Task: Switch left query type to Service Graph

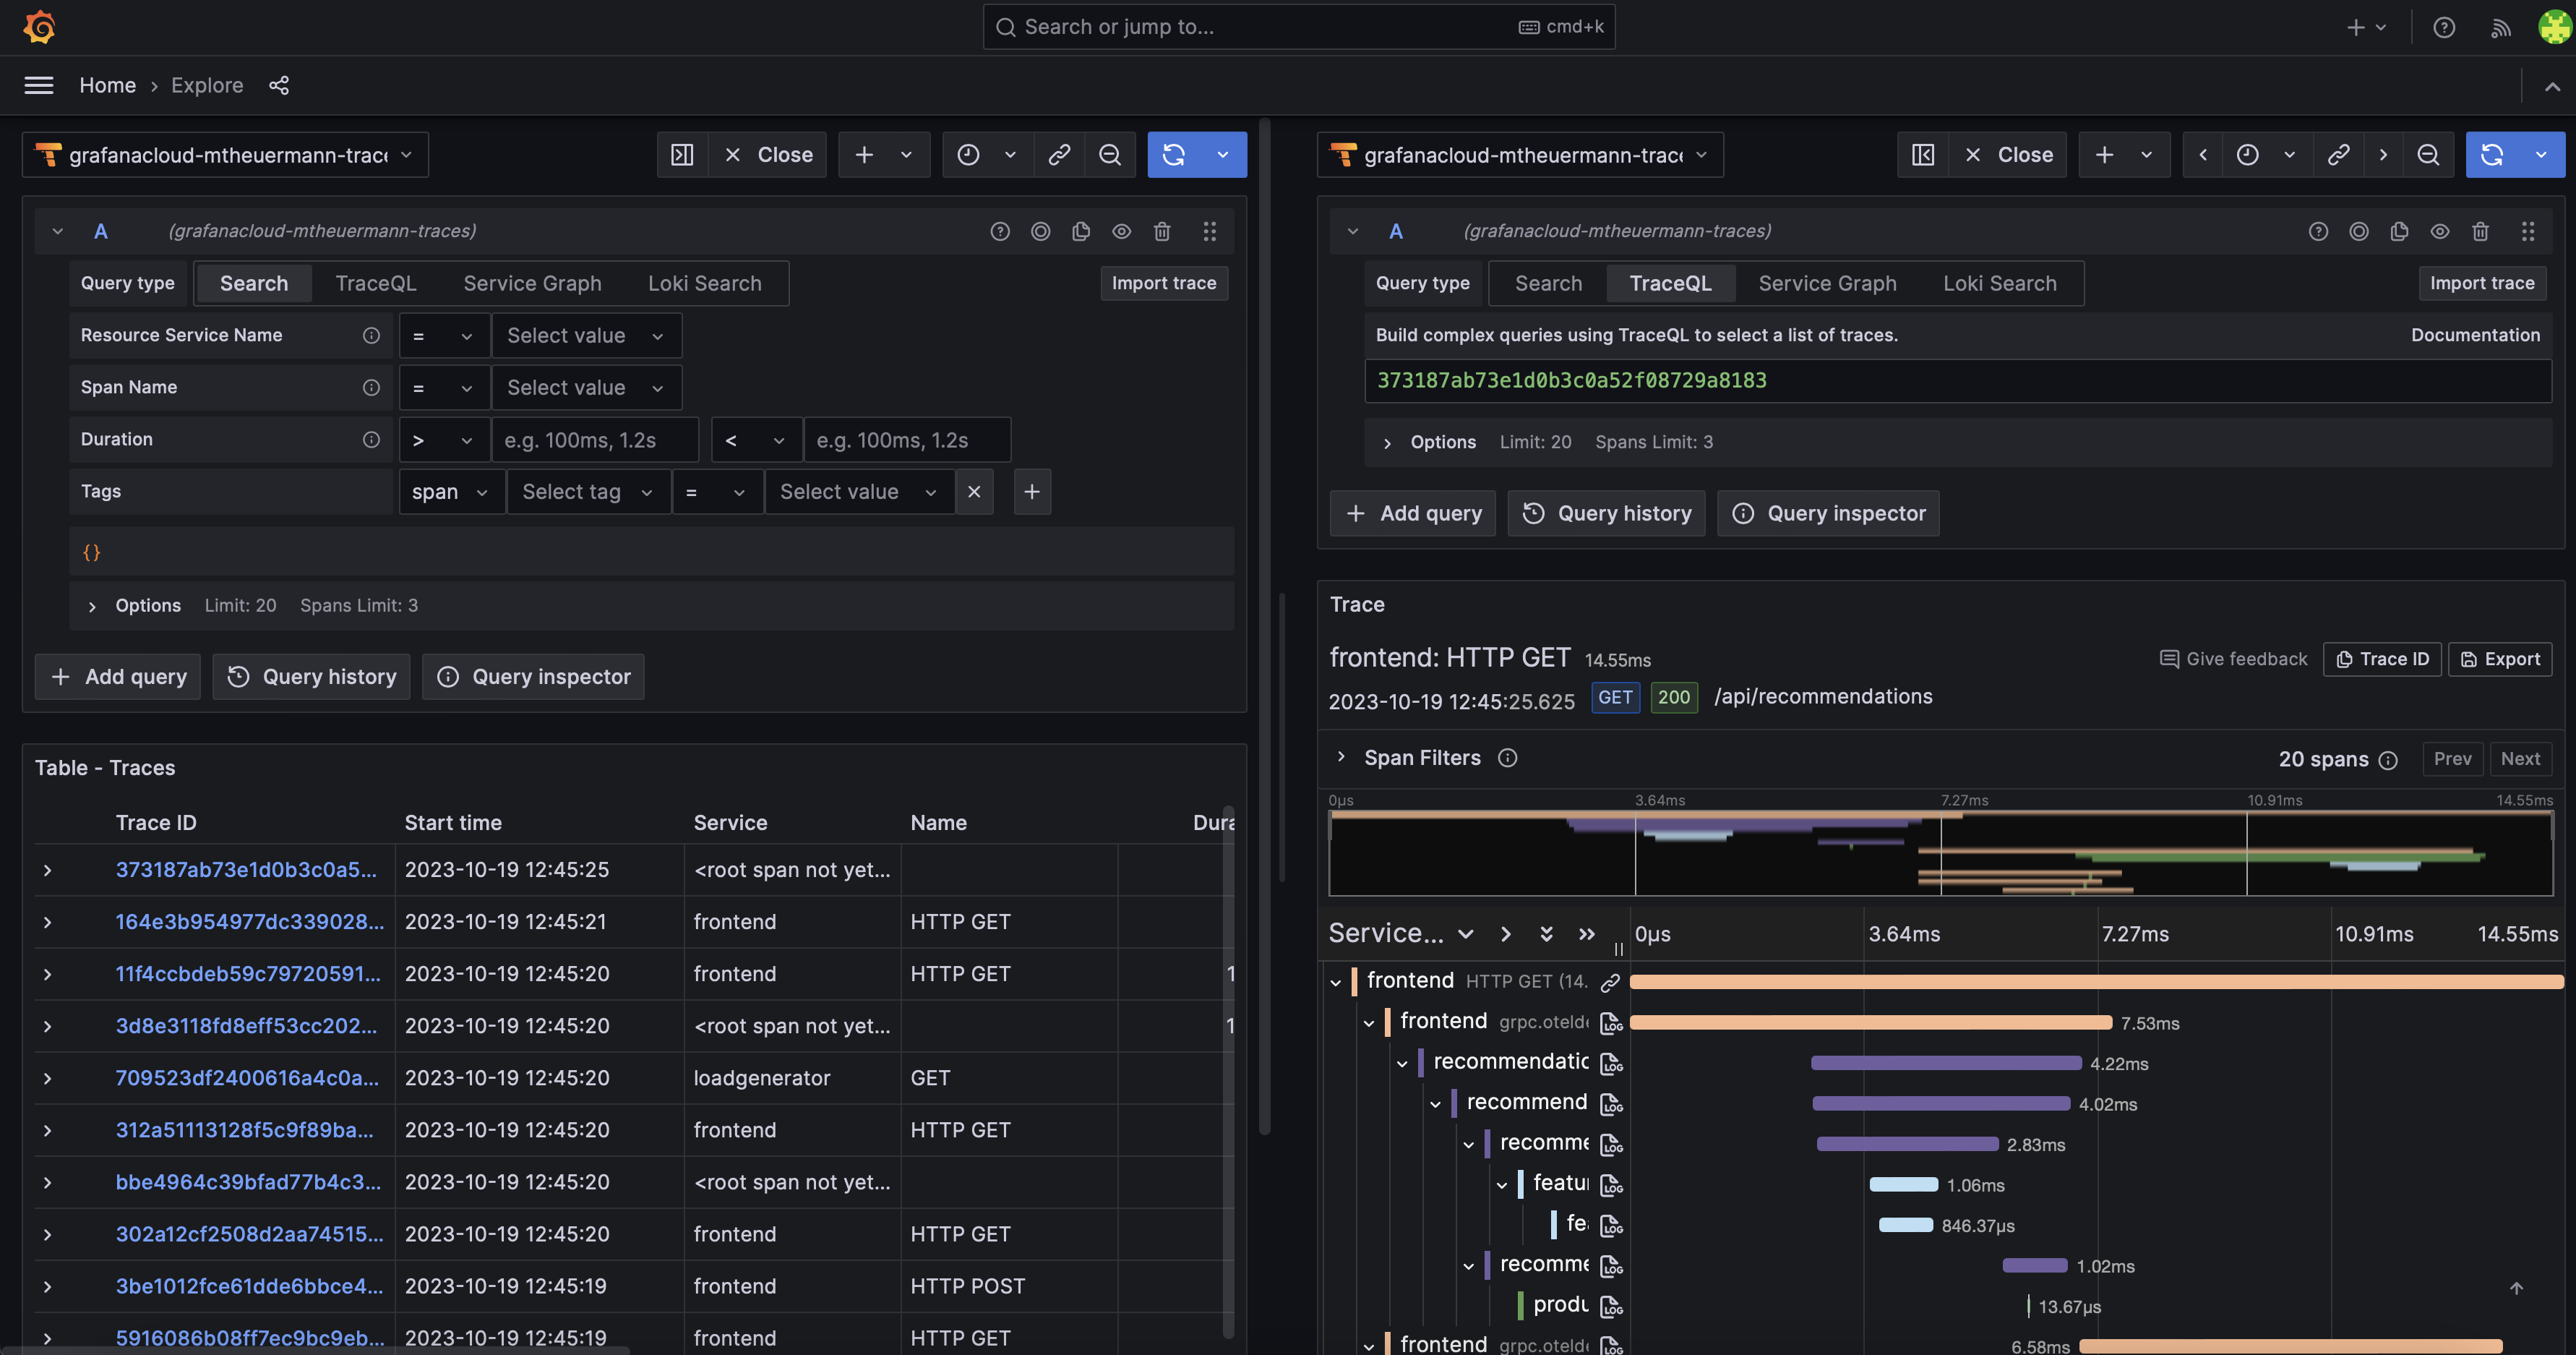Action: click(532, 283)
